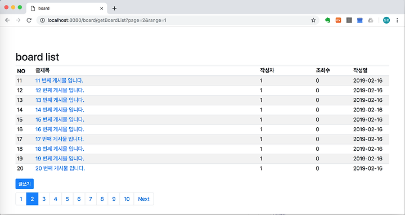Go to pagination page 10

(127, 199)
